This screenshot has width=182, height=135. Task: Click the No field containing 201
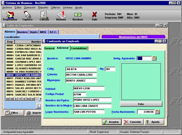(110, 69)
